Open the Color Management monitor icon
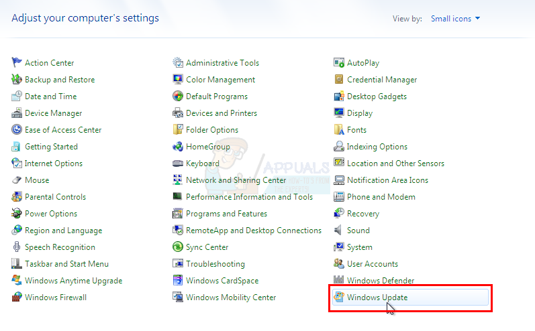The height and width of the screenshot is (331, 535). [177, 79]
